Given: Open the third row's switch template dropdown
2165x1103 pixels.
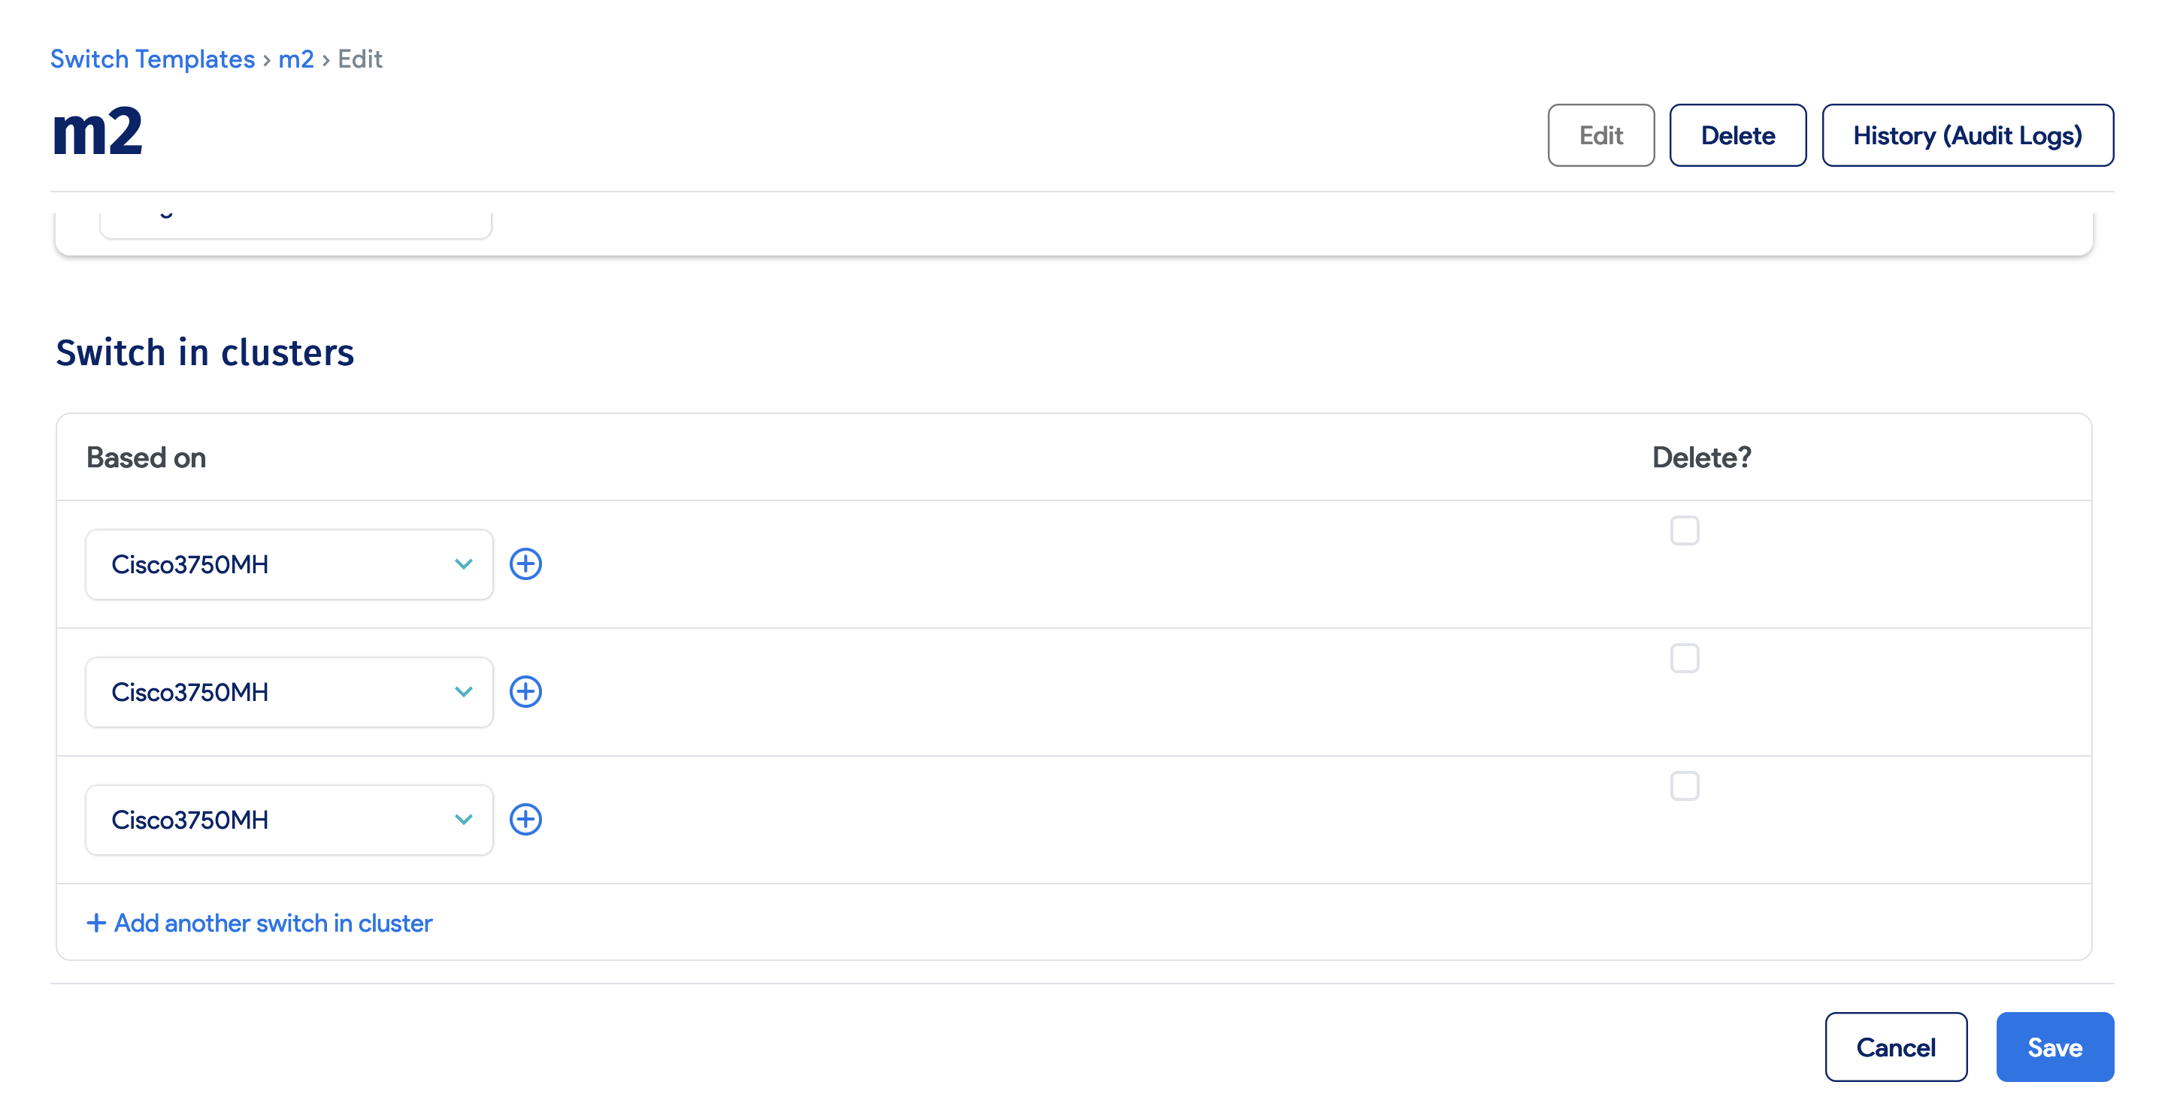Looking at the screenshot, I should tap(289, 819).
